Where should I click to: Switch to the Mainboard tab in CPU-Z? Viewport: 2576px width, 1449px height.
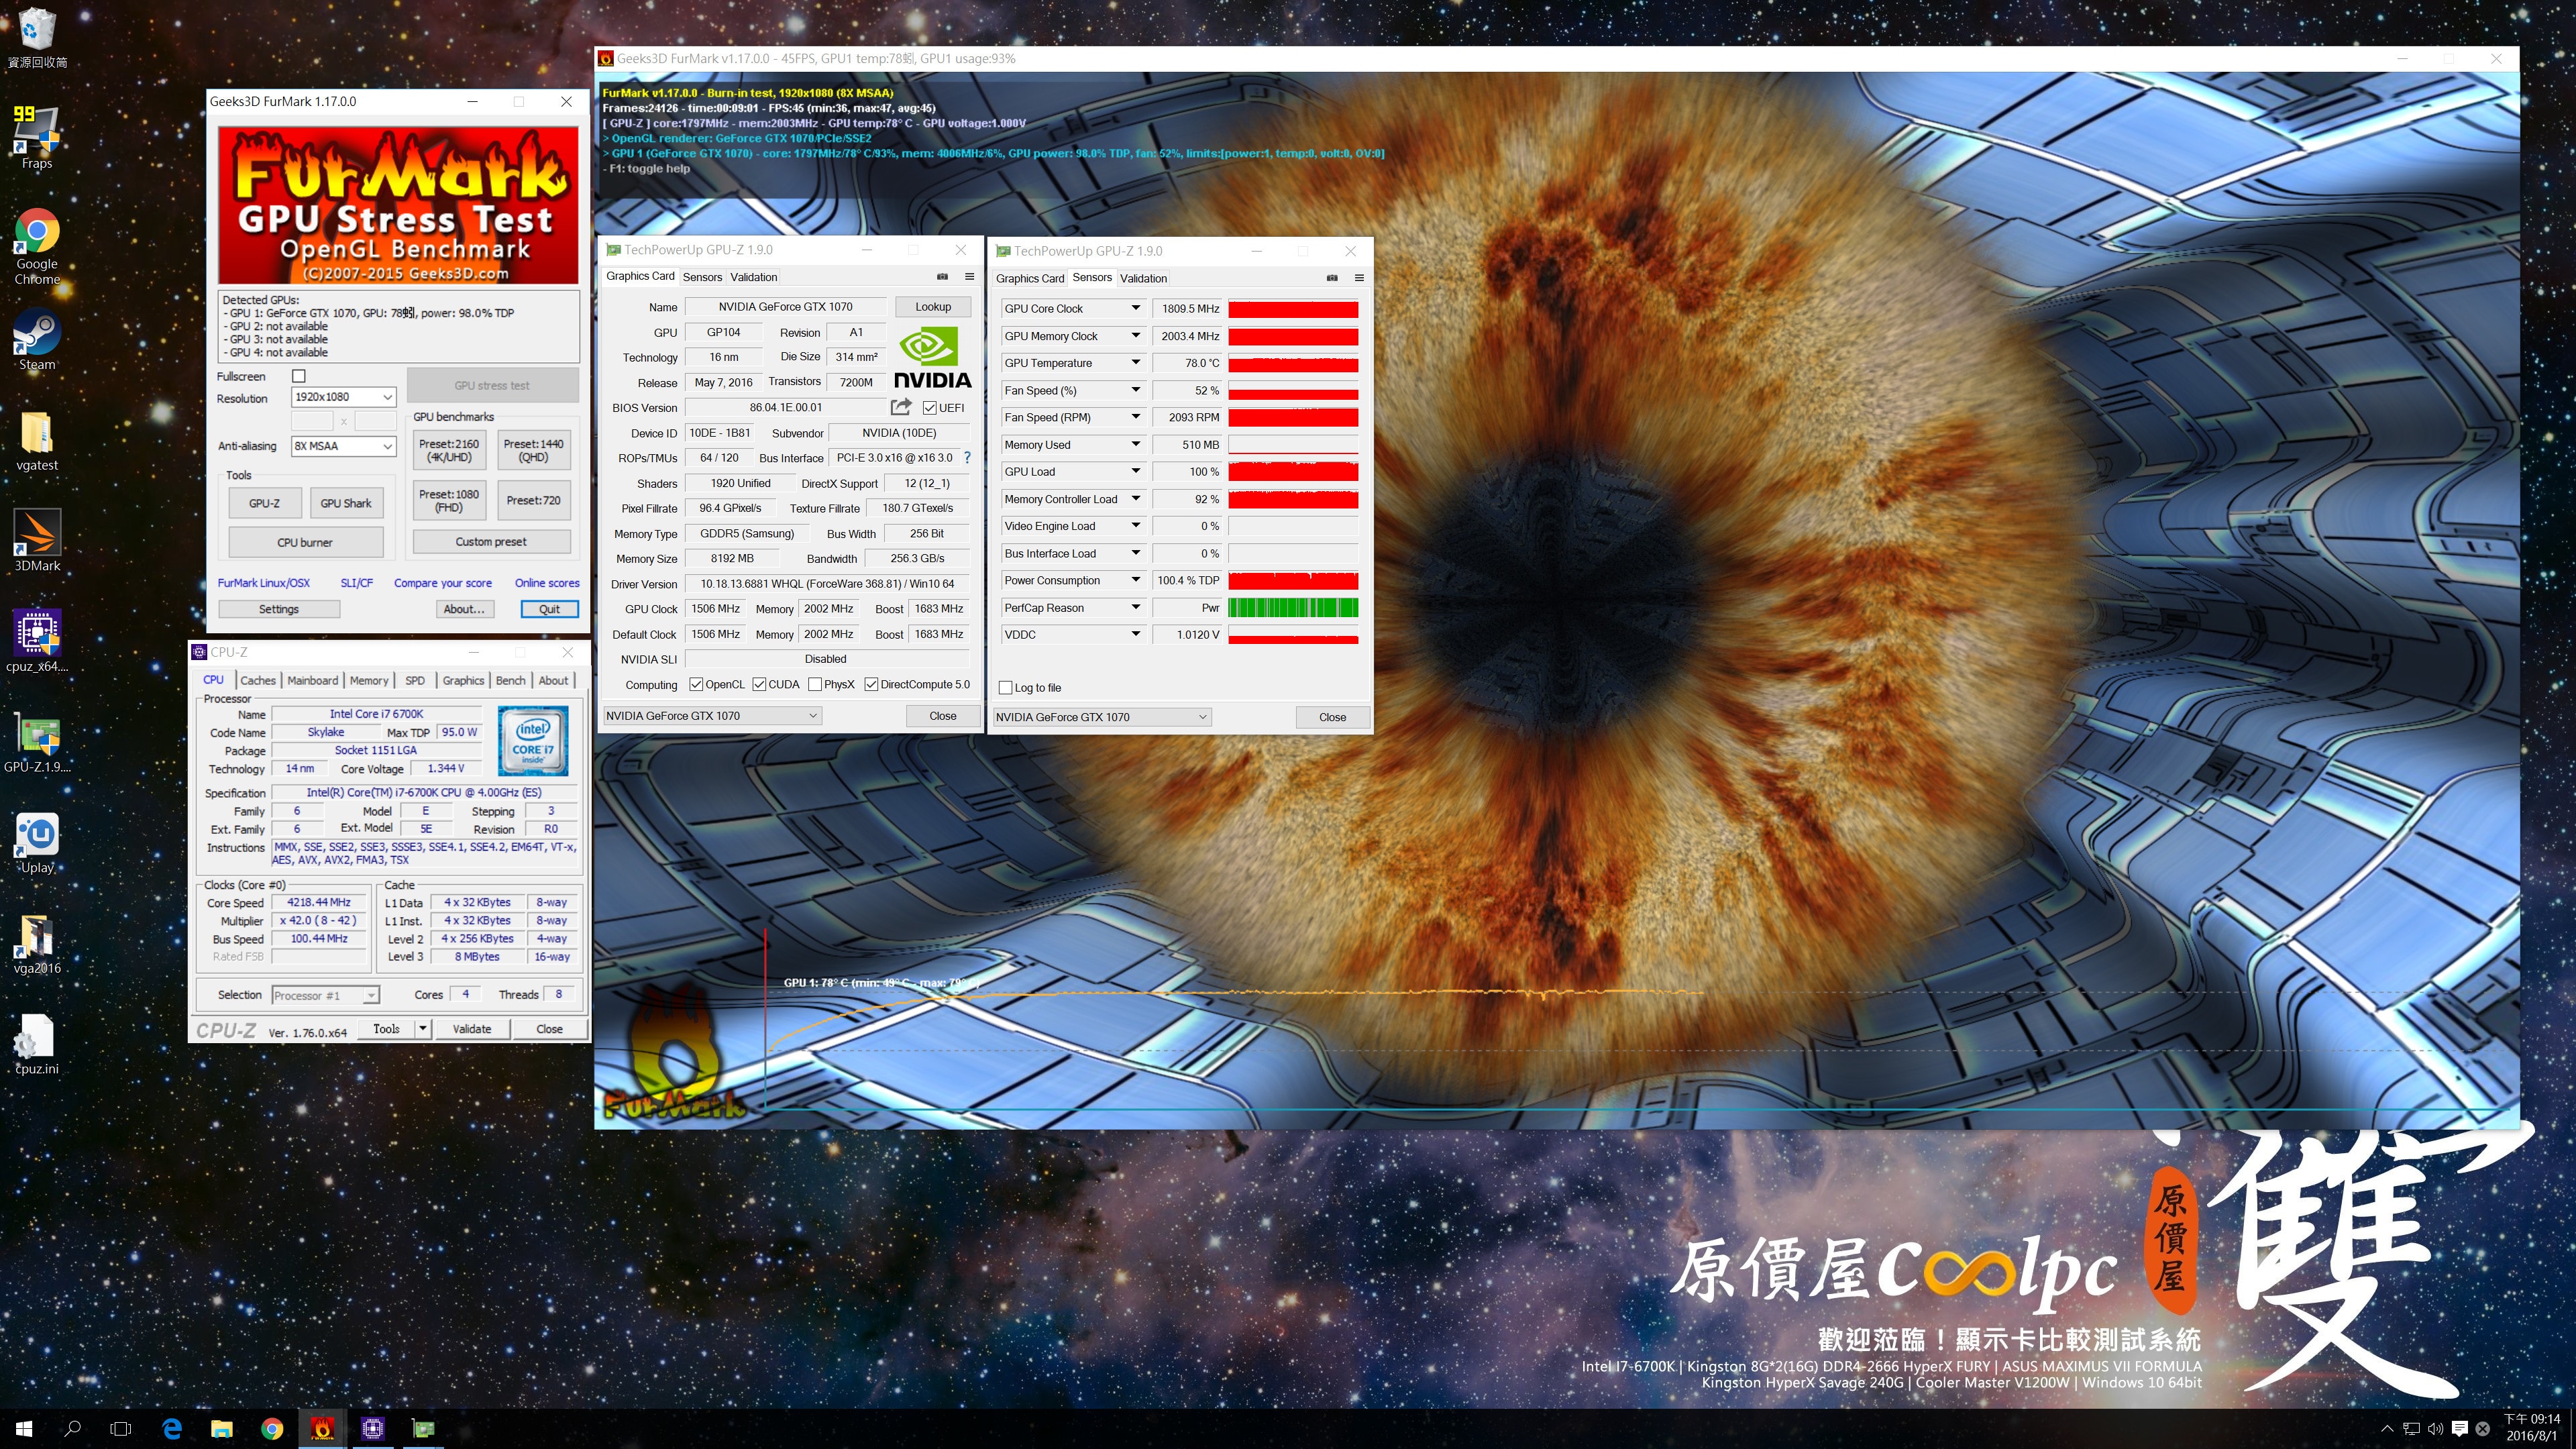pos(312,681)
